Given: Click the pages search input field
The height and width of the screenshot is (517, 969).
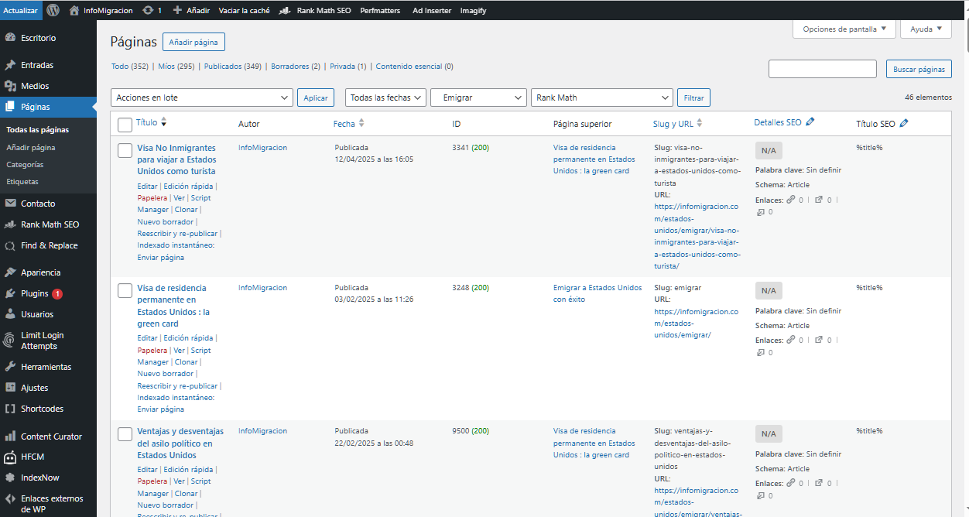Looking at the screenshot, I should click(x=823, y=69).
